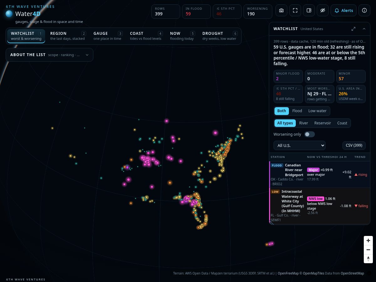
Task: Toggle the Worsening only switch
Action: [x=310, y=134]
